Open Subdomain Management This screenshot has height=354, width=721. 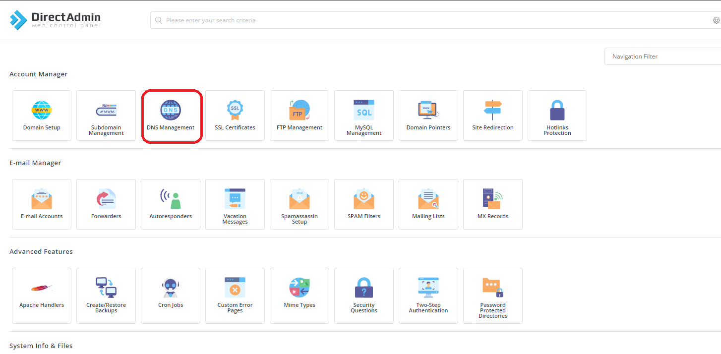[106, 116]
